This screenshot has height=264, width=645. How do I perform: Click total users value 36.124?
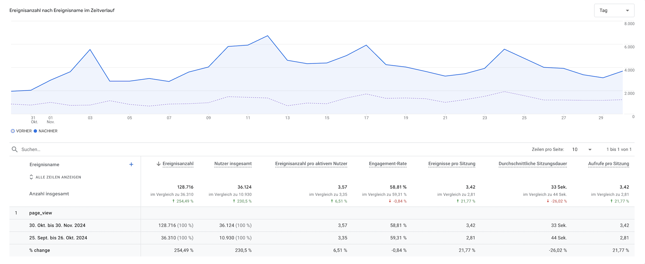pyautogui.click(x=244, y=187)
